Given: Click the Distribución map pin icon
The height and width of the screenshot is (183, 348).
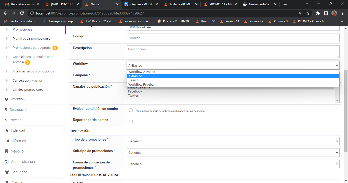Looking at the screenshot, I should tap(6, 110).
